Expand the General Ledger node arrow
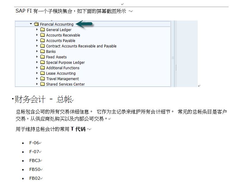Viewport: 242px width, 184px height. coord(37,29)
